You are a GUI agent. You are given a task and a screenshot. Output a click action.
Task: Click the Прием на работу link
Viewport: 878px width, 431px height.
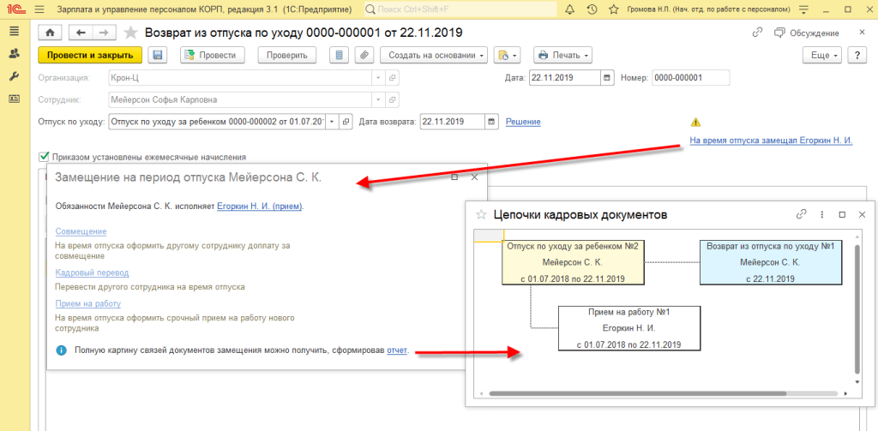pyautogui.click(x=88, y=303)
